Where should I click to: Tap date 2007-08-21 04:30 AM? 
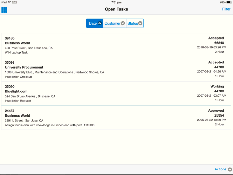tap(211, 71)
